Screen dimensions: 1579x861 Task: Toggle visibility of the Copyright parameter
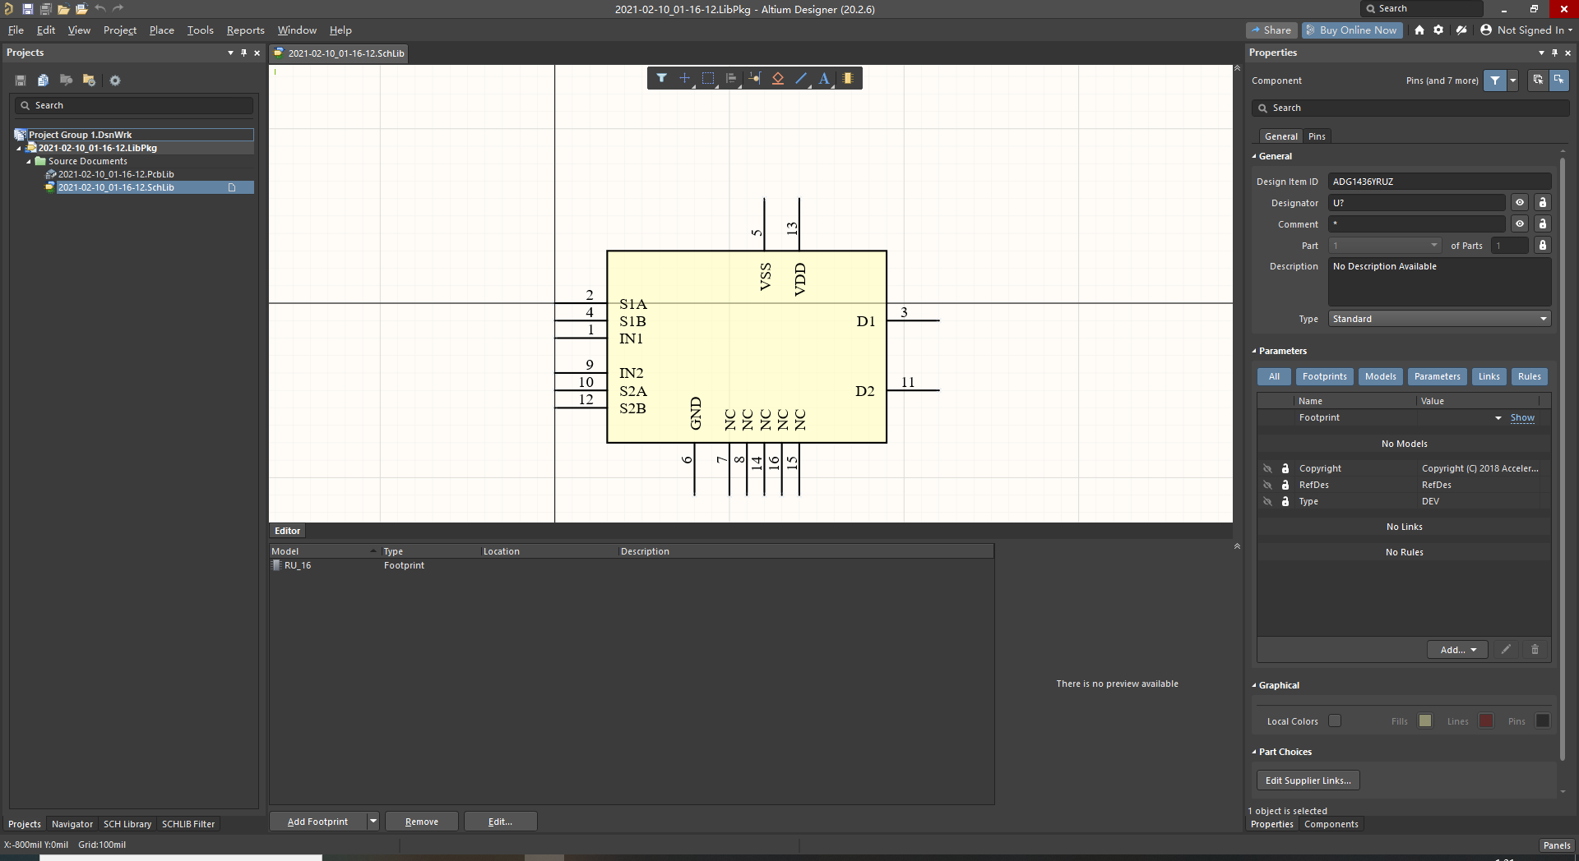pyautogui.click(x=1267, y=468)
